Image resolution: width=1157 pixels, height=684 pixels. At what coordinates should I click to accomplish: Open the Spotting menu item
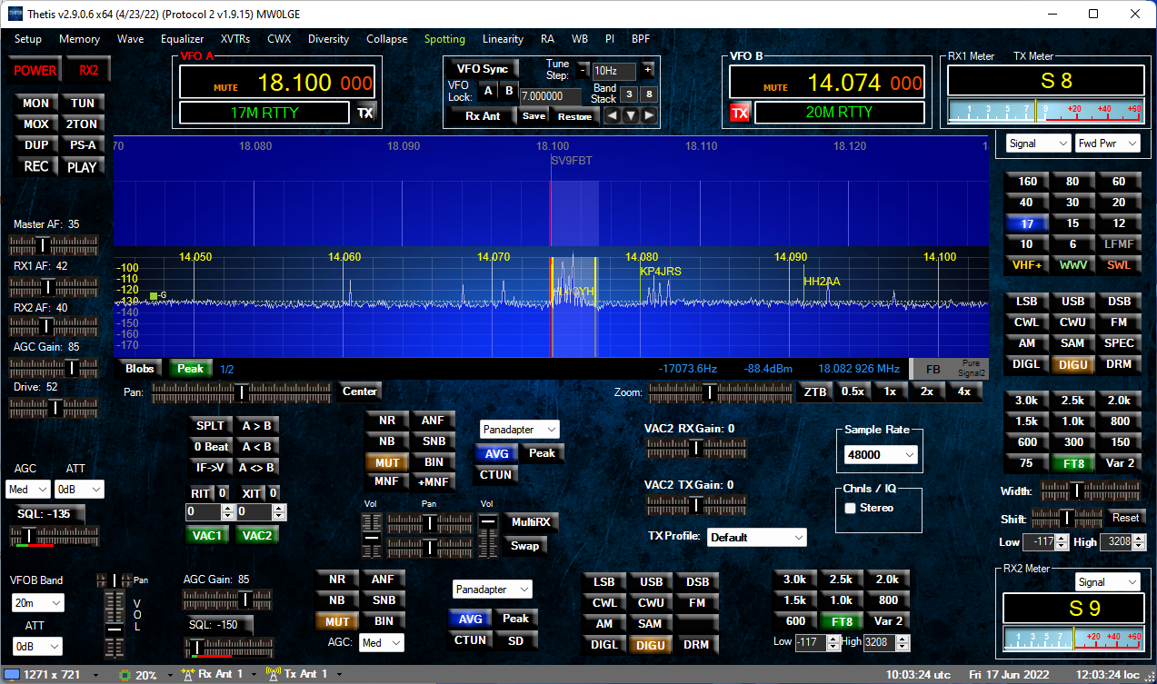click(444, 39)
